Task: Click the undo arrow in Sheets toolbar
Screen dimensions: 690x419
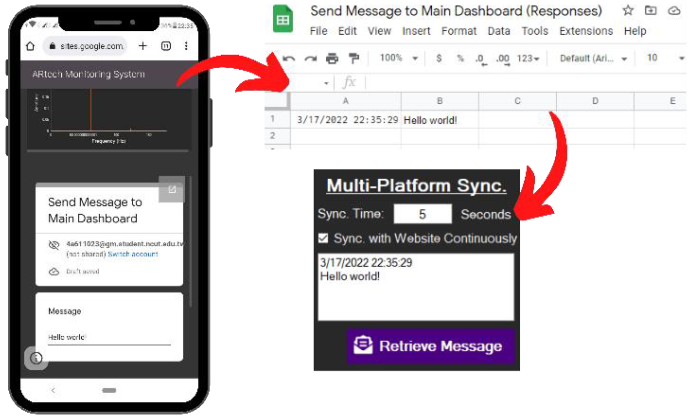Action: (x=289, y=58)
